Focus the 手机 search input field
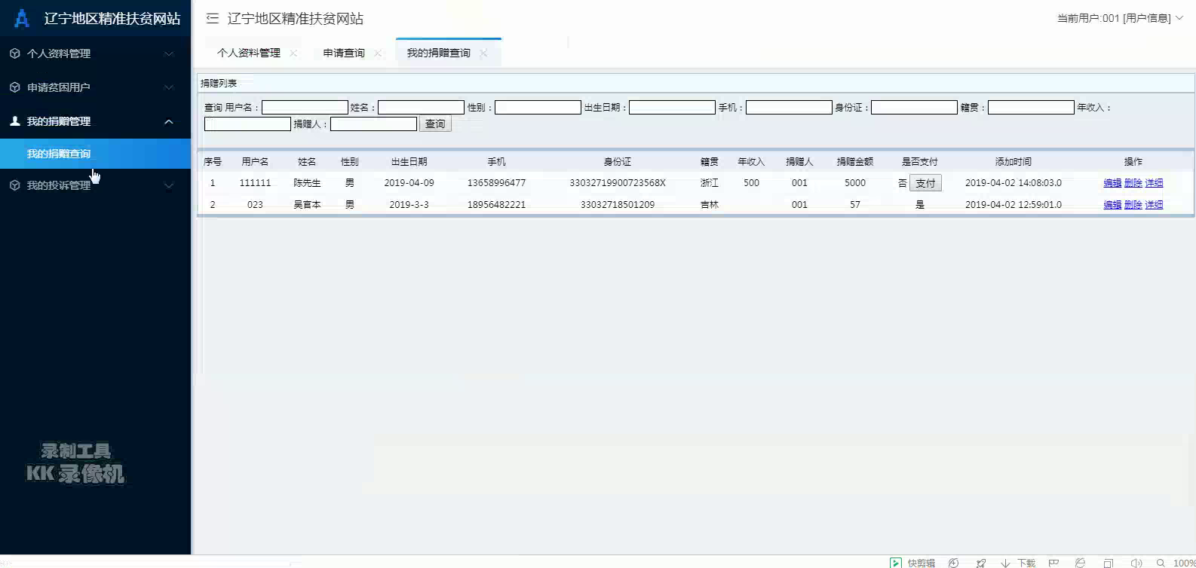The width and height of the screenshot is (1196, 568). click(789, 108)
